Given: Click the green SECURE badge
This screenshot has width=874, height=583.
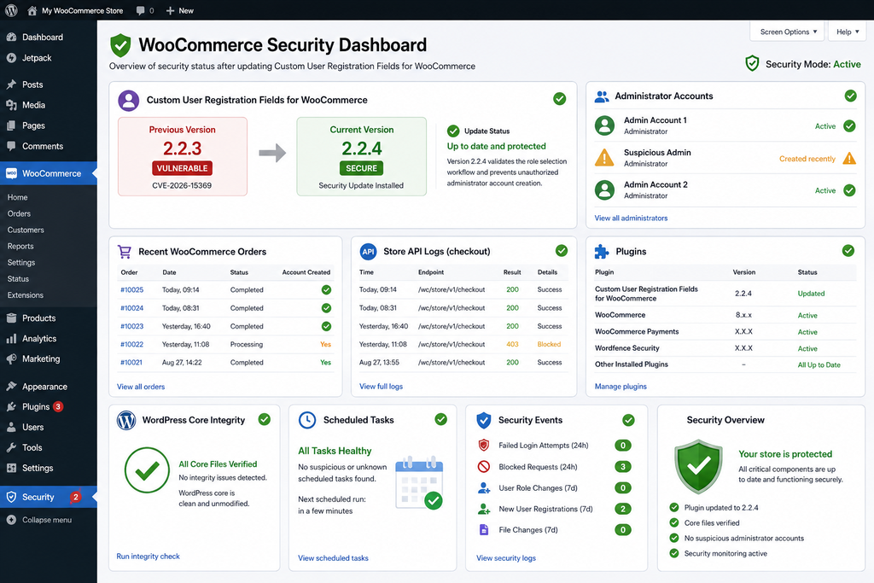Looking at the screenshot, I should tap(361, 168).
